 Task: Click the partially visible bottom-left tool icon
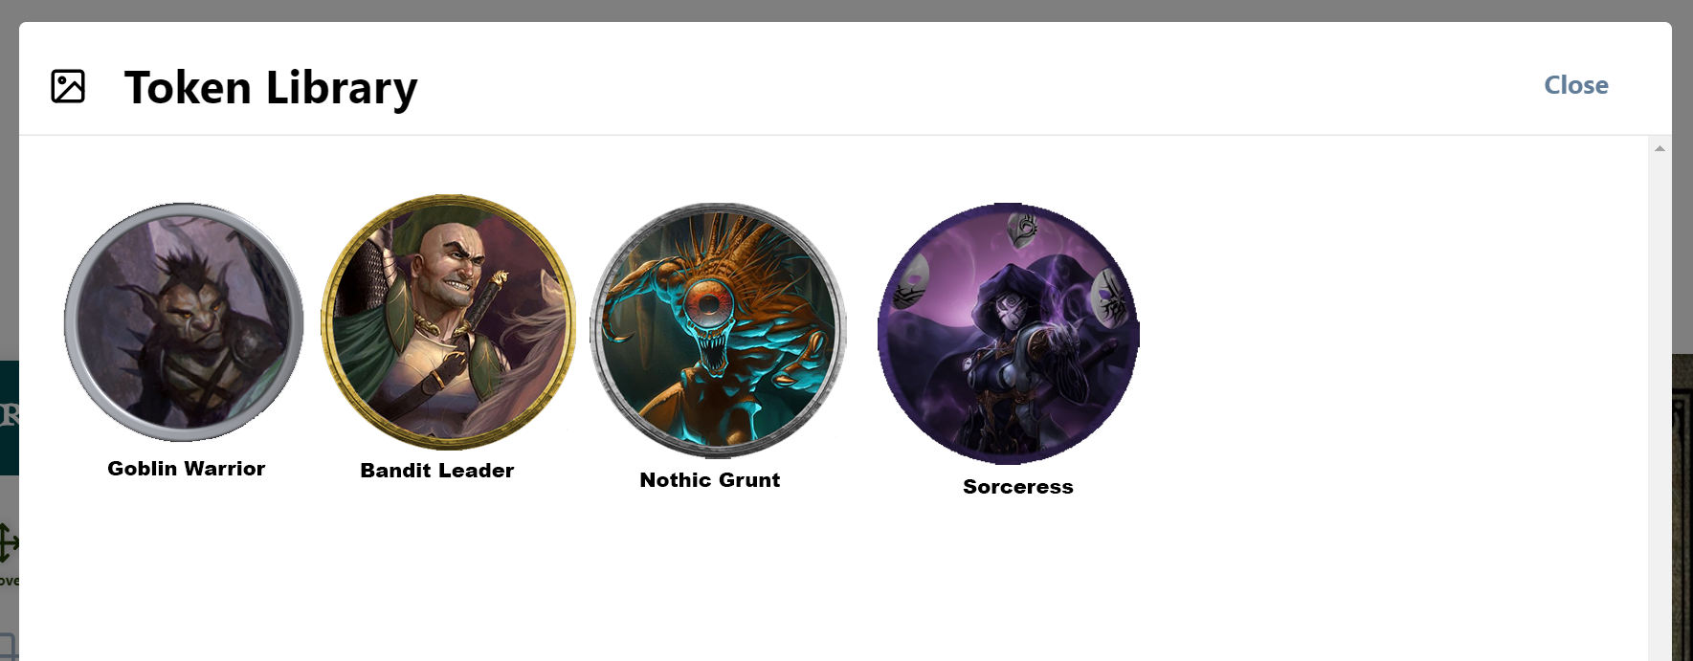pos(9,645)
